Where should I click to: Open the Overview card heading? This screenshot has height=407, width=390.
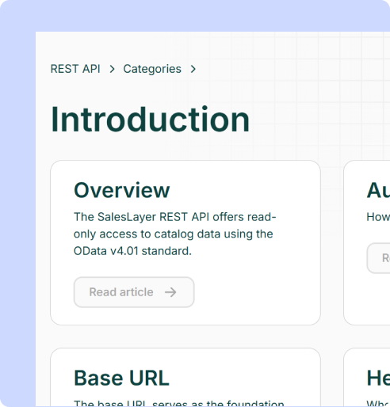122,190
